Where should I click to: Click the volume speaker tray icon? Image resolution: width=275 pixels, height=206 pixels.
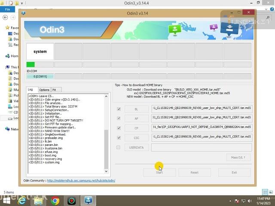pyautogui.click(x=250, y=201)
